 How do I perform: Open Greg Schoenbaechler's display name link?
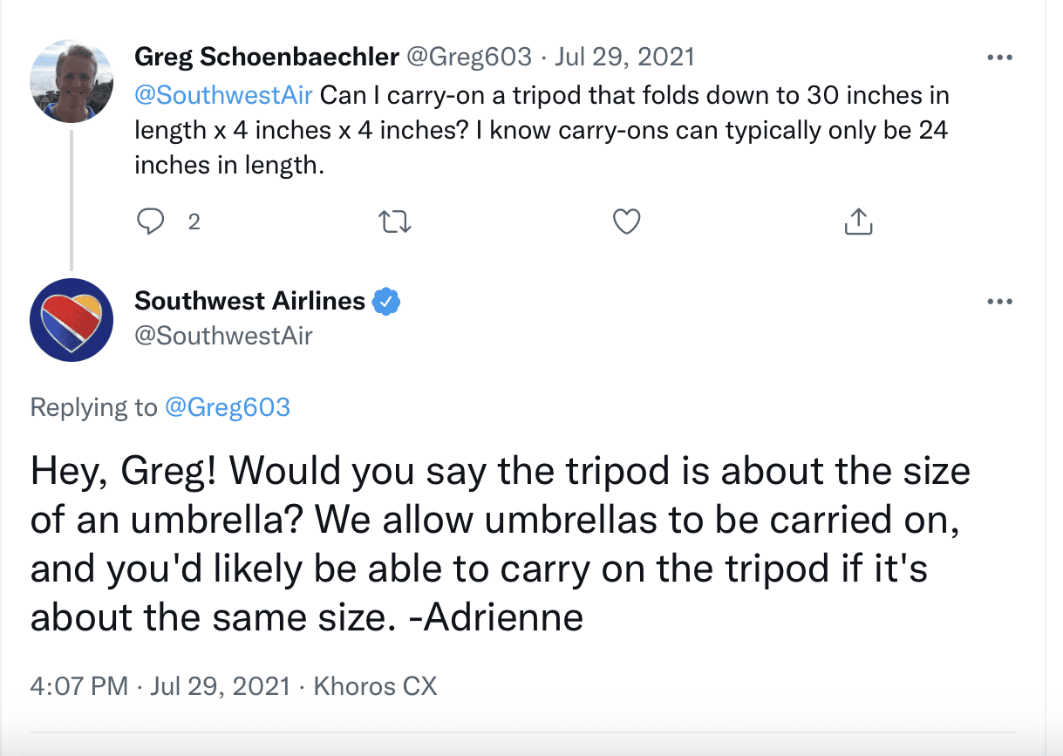(267, 58)
